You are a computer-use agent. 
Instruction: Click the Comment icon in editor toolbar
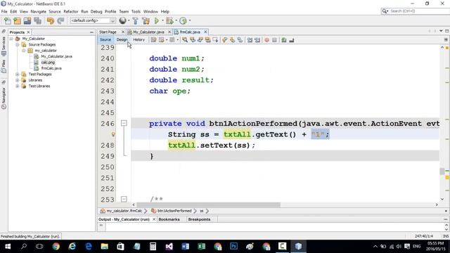284,40
